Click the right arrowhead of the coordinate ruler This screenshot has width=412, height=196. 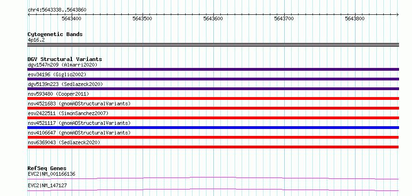tap(397, 14)
